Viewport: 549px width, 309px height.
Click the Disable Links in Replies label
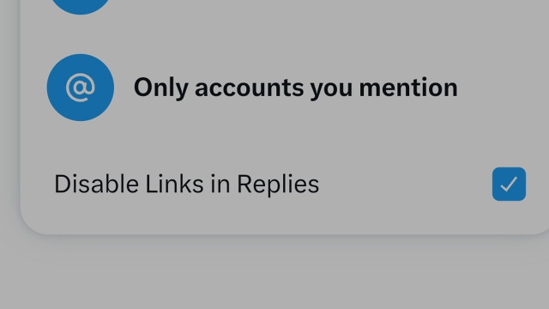tap(187, 184)
